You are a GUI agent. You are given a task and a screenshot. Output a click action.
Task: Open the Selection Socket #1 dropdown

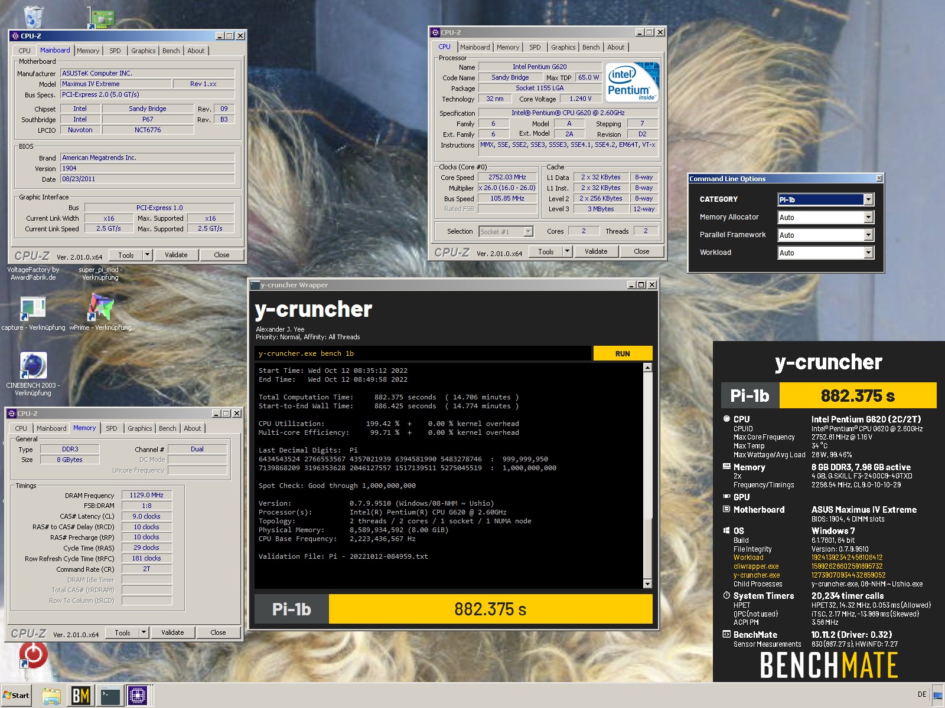tap(506, 231)
